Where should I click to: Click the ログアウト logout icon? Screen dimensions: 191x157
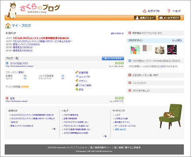point(144,11)
